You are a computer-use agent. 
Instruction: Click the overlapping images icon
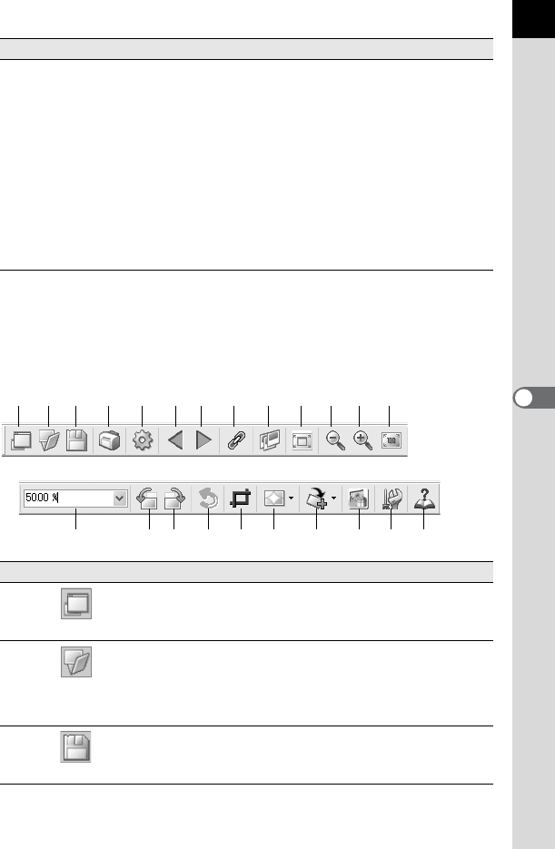pyautogui.click(x=270, y=440)
